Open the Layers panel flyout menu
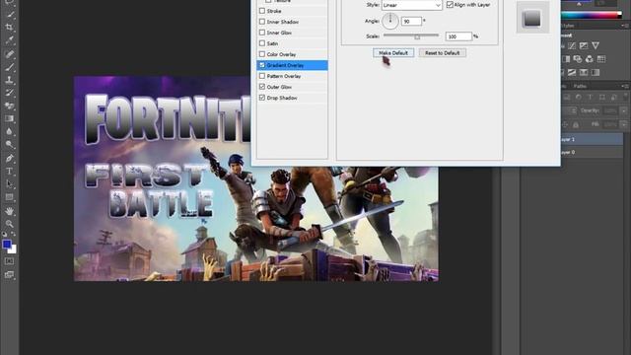 [625, 86]
